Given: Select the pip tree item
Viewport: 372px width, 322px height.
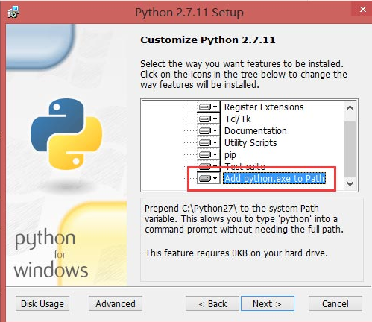Looking at the screenshot, I should click(x=230, y=155).
